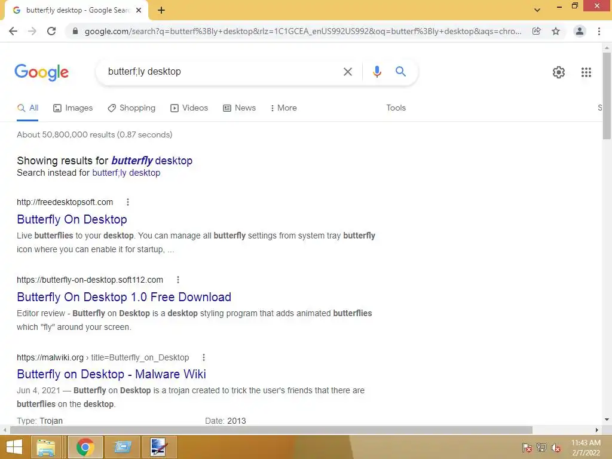The height and width of the screenshot is (459, 612).
Task: Click the Chrome taskbar icon
Action: click(x=85, y=447)
